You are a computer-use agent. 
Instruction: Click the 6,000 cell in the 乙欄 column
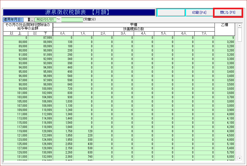[225, 157]
